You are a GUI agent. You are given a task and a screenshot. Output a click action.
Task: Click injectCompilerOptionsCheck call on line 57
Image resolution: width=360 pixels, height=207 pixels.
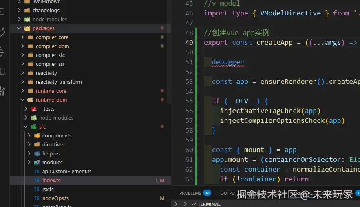[x=272, y=120]
